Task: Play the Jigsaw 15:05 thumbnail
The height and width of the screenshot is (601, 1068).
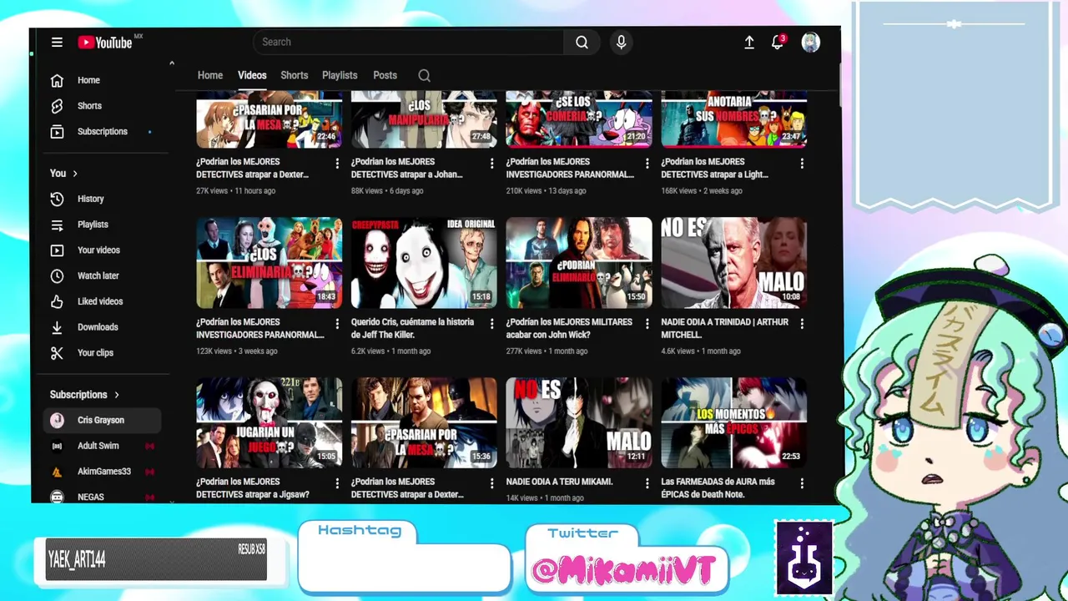Action: point(269,422)
